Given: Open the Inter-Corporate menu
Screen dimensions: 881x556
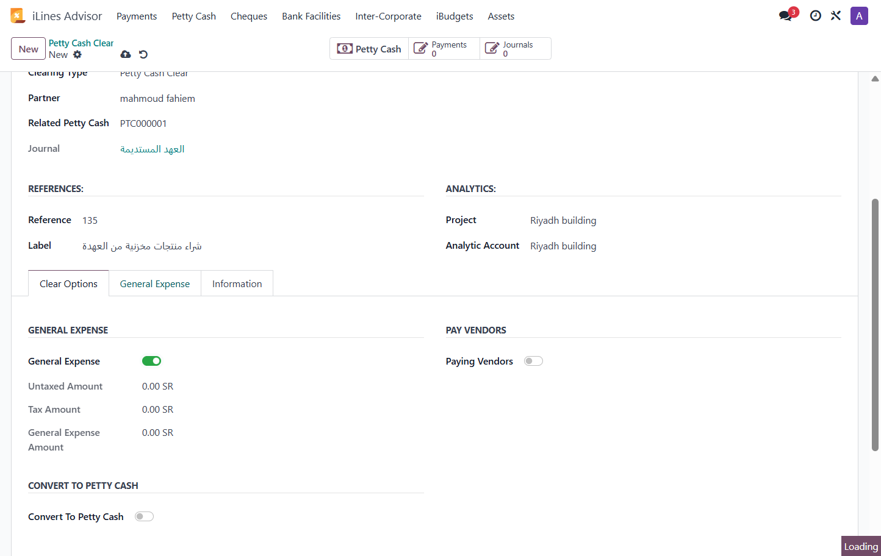Looking at the screenshot, I should (388, 16).
